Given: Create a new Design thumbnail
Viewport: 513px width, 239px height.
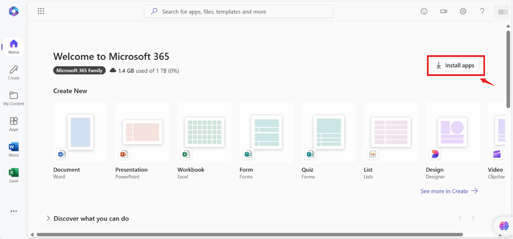Looking at the screenshot, I should pos(452,132).
